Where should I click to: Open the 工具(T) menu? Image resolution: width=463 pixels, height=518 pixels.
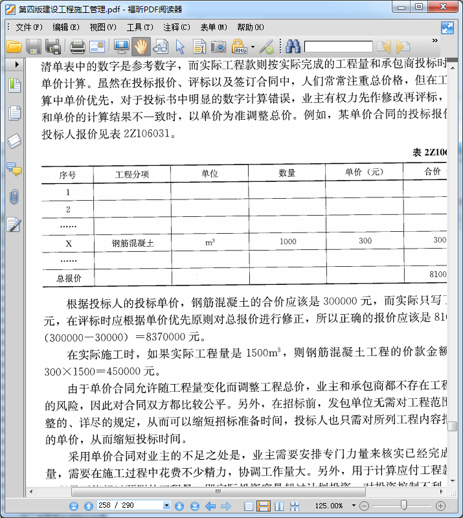coord(140,27)
